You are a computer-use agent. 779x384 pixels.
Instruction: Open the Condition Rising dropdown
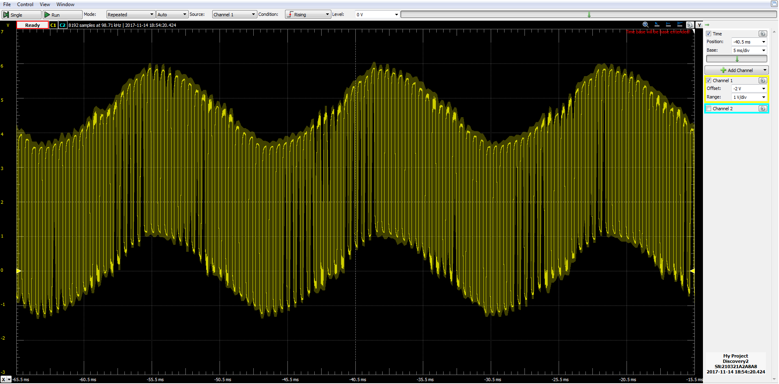point(308,15)
